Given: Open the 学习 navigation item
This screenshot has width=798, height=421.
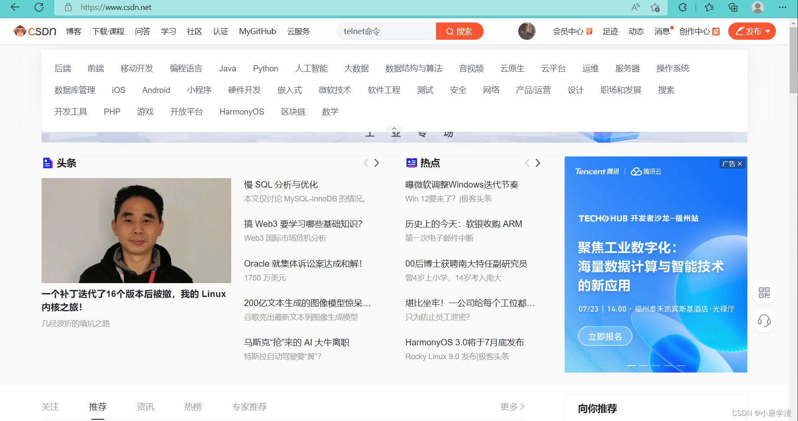Looking at the screenshot, I should click(x=168, y=31).
